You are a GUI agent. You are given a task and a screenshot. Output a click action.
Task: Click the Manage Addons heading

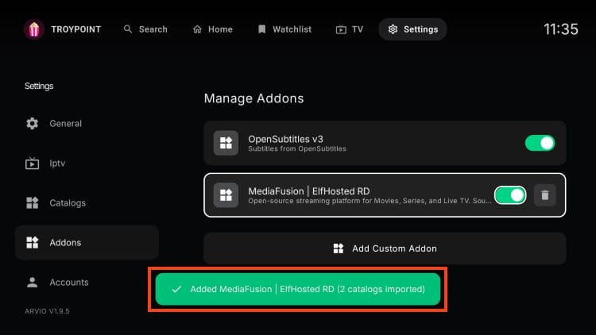click(254, 98)
